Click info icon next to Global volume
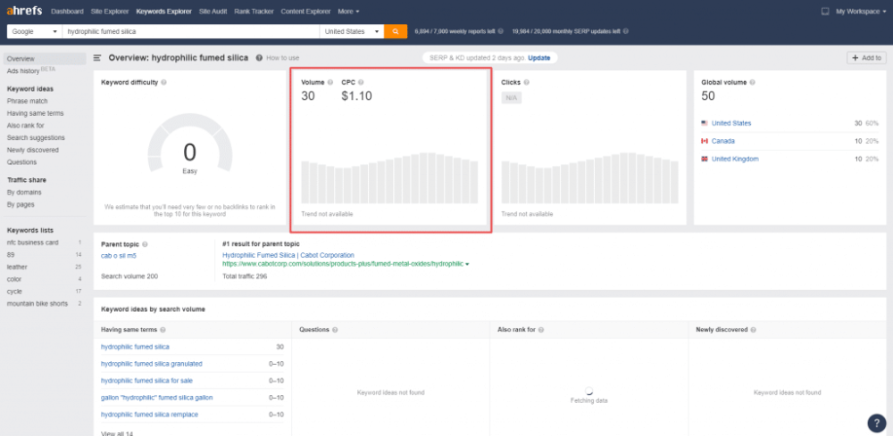The width and height of the screenshot is (893, 436). (751, 82)
